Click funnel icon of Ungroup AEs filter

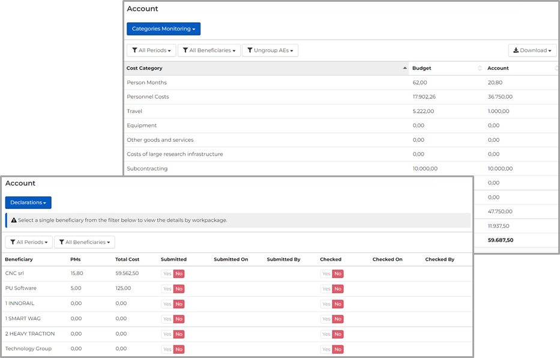[250, 50]
